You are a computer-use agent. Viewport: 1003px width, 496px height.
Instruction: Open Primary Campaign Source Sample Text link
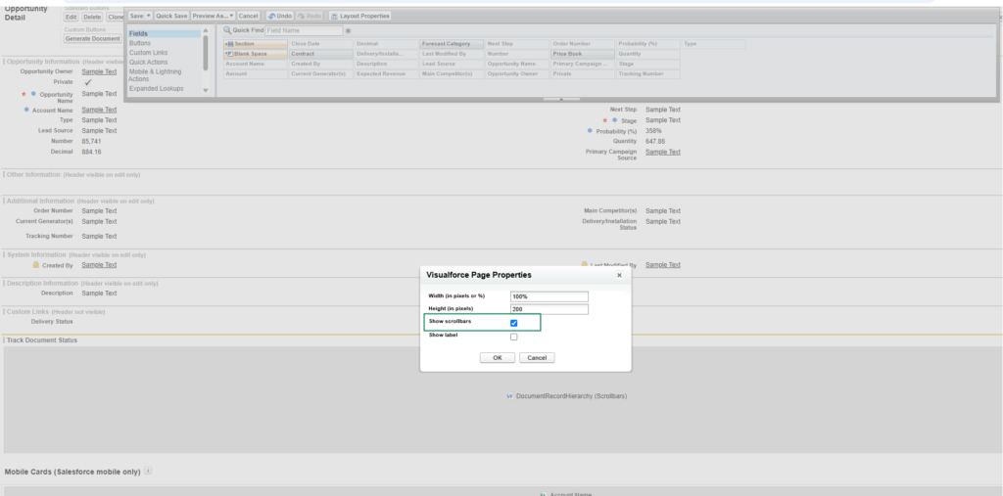[663, 152]
